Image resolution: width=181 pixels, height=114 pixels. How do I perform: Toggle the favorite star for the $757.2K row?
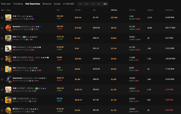[2, 38]
